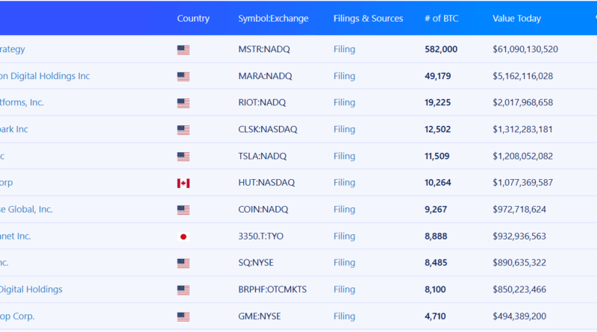Screen dimensions: 597x332
Task: Click the Japan flag in the 3350.T:TYO row
Action: (183, 237)
